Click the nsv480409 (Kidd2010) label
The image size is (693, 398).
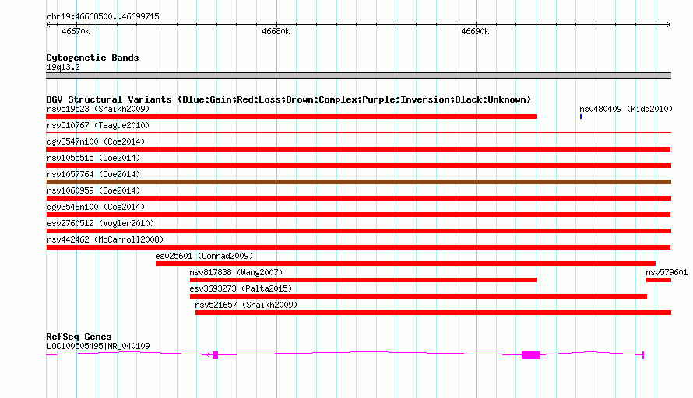click(626, 109)
